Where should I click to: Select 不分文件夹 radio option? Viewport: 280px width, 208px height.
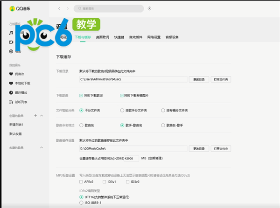click(81, 111)
